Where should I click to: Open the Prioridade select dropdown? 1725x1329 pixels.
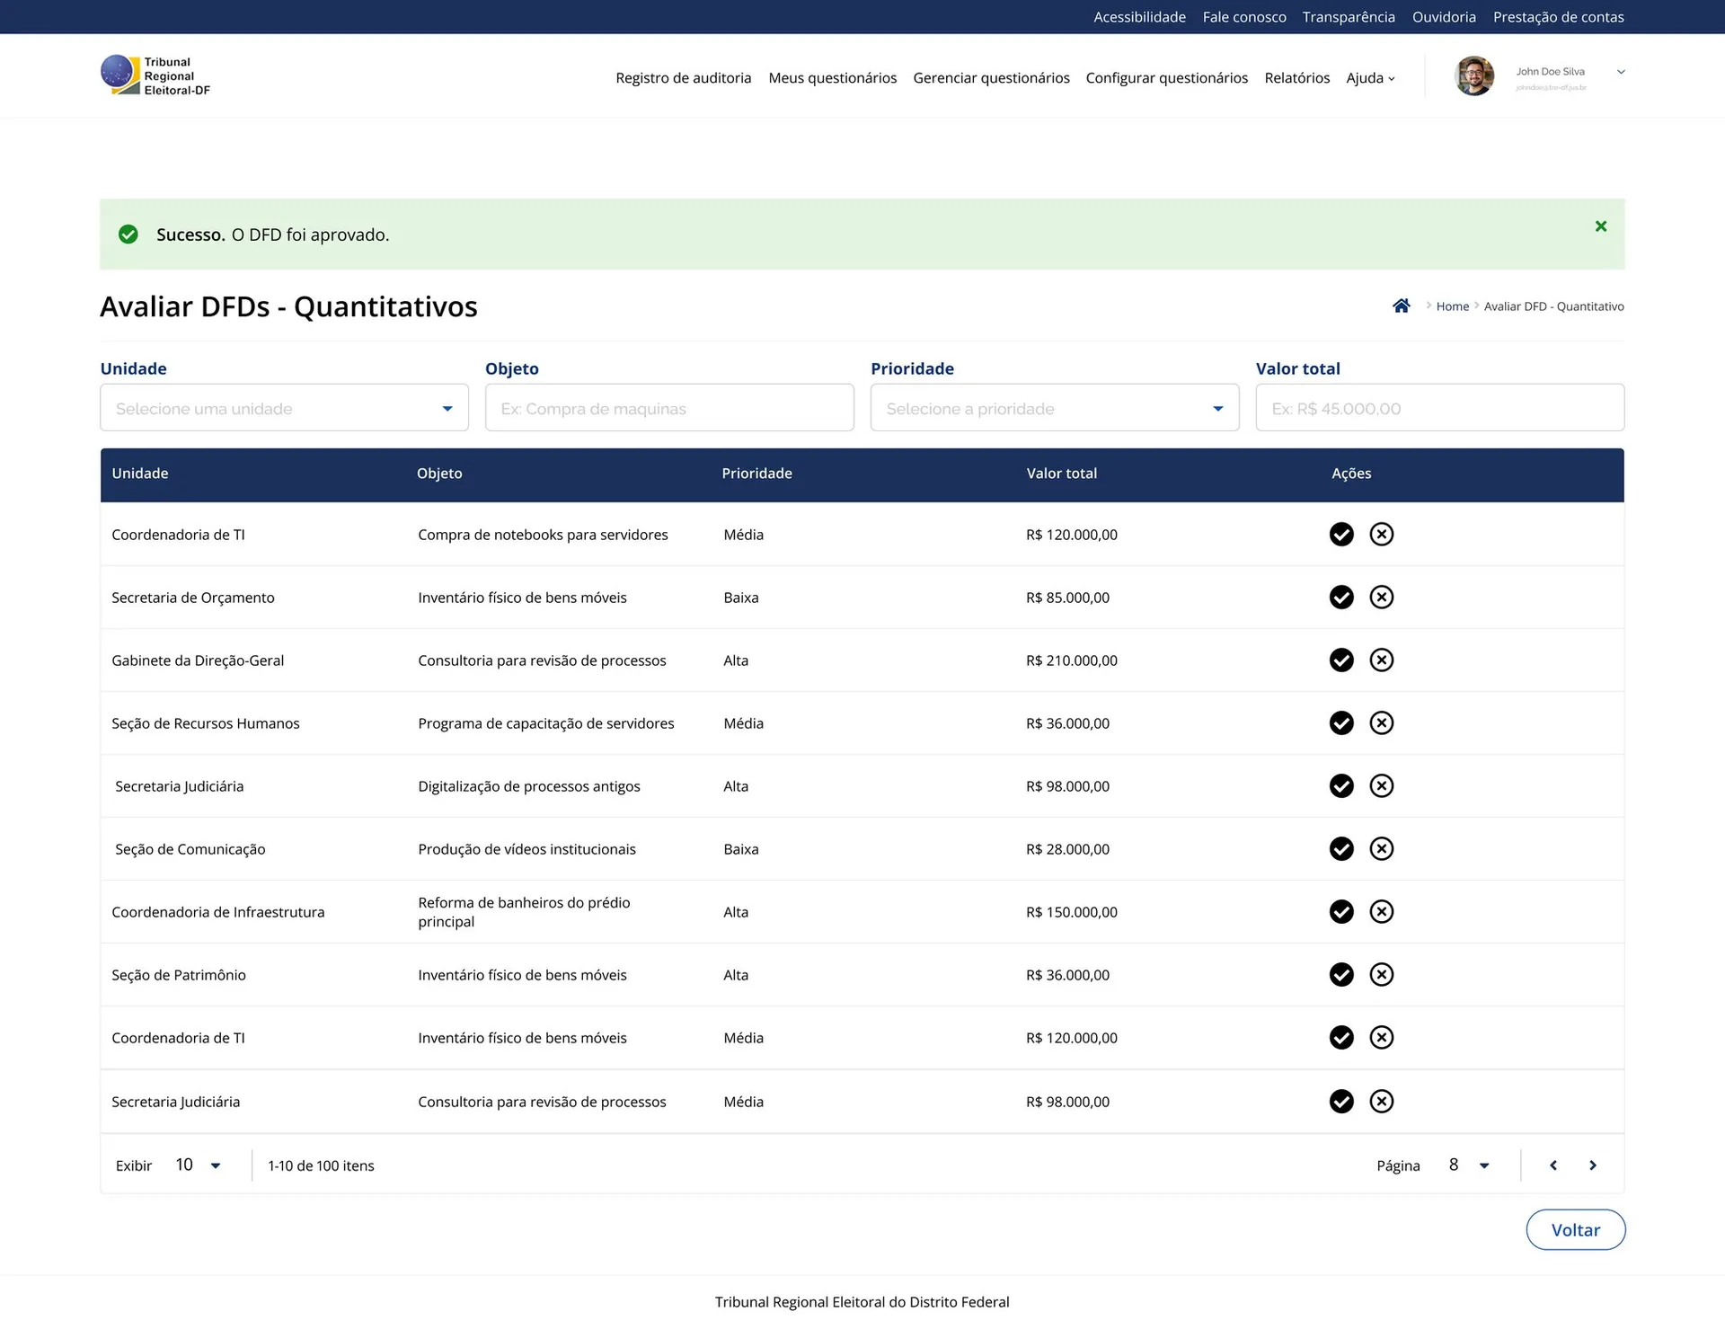point(1055,408)
